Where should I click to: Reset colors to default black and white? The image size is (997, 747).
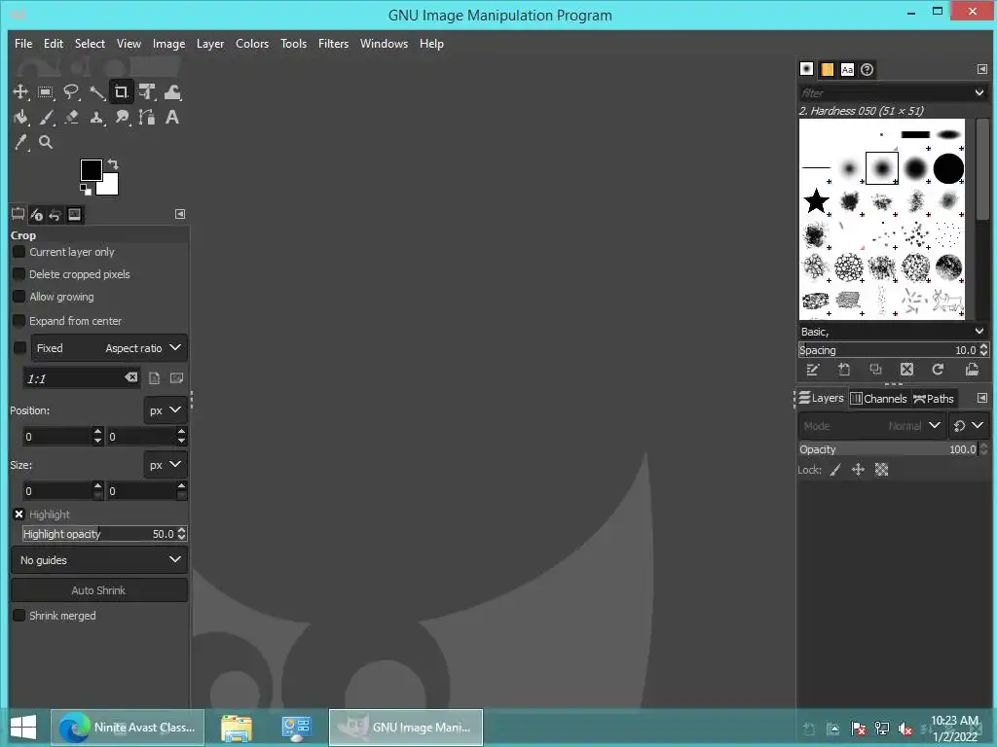click(x=86, y=190)
